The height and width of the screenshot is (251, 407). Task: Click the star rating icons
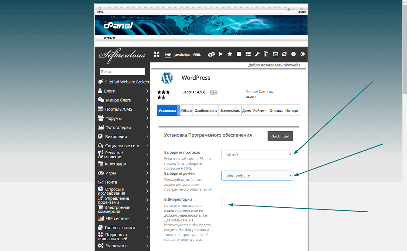(x=163, y=95)
